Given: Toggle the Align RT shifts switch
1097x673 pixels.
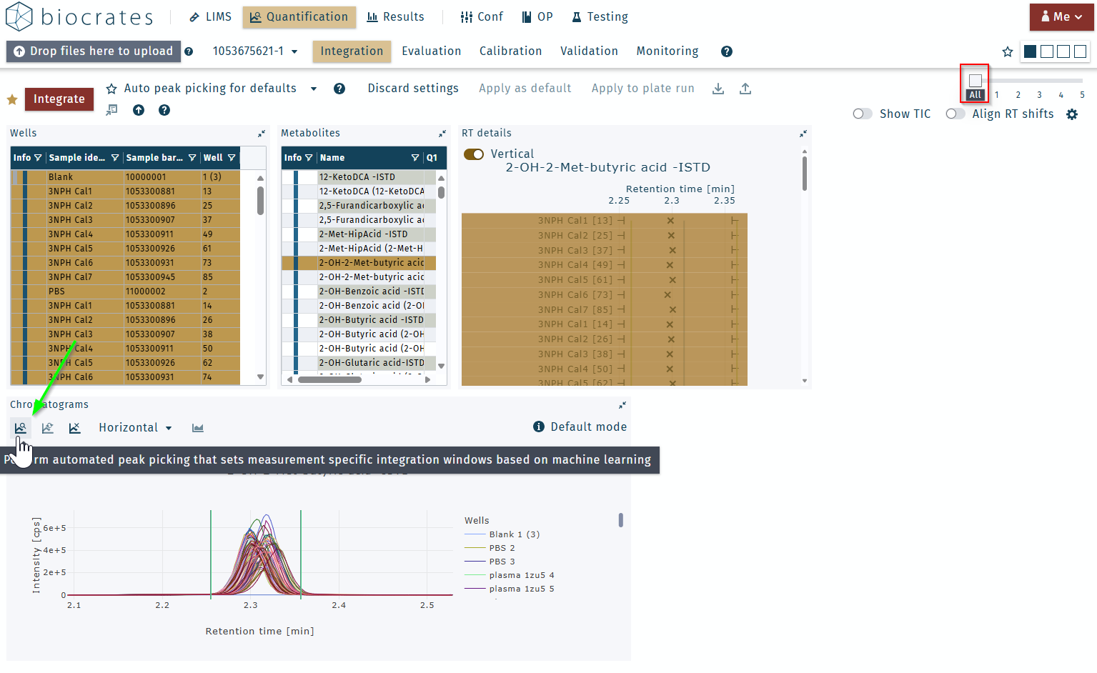Looking at the screenshot, I should [x=955, y=114].
